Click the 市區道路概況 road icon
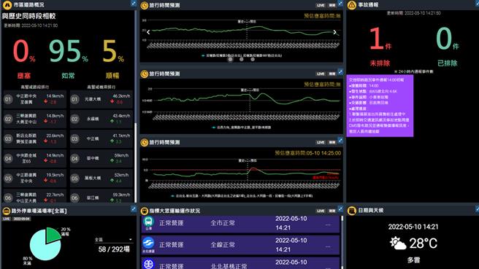The height and width of the screenshot is (269, 479). point(7,5)
